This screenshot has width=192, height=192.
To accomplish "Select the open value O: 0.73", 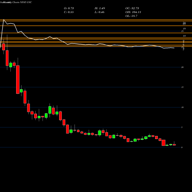I will point(69,8).
